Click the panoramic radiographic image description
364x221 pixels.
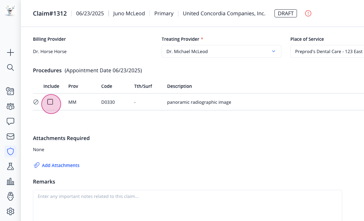click(x=199, y=102)
